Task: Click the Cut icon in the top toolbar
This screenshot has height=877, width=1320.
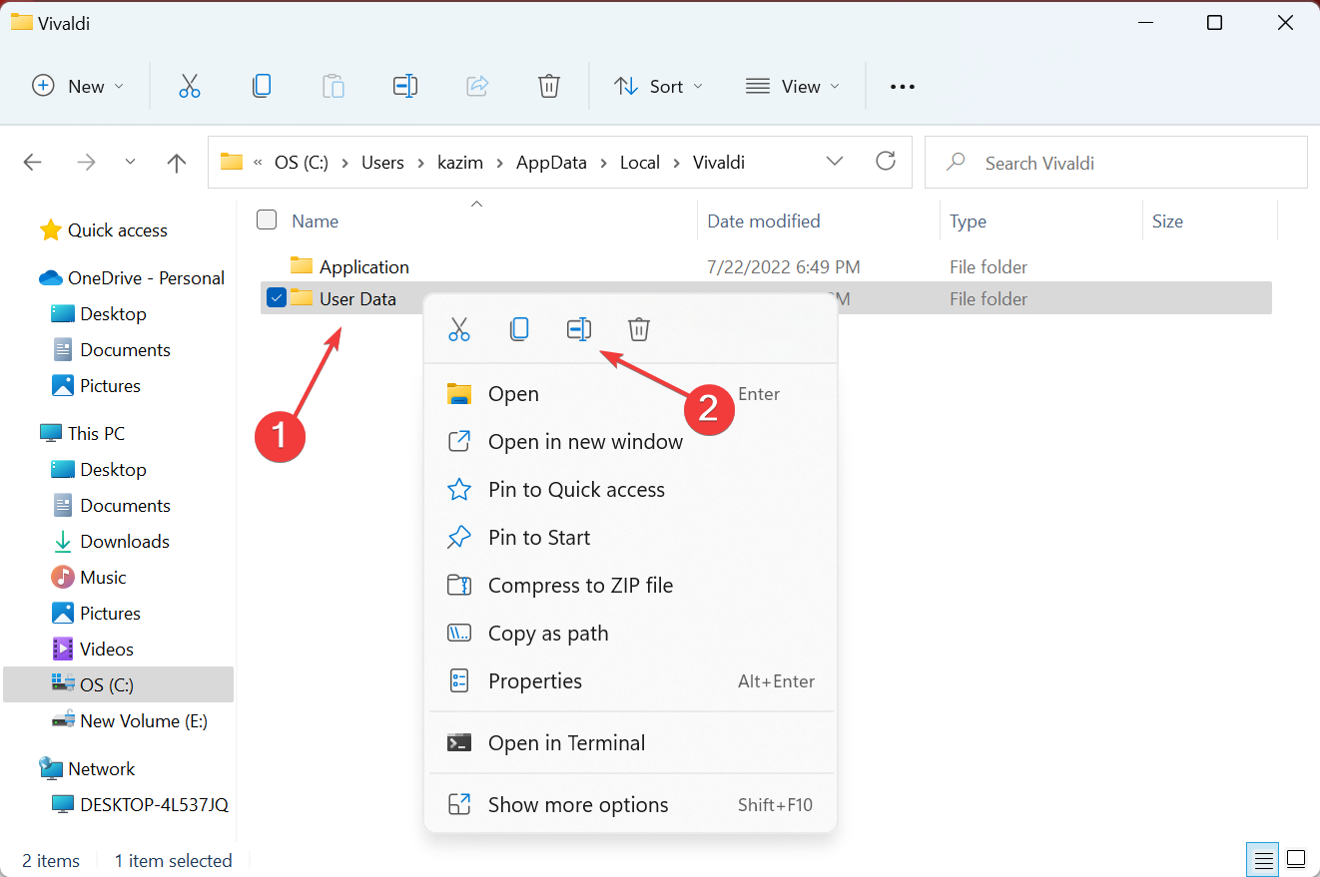Action: (189, 86)
